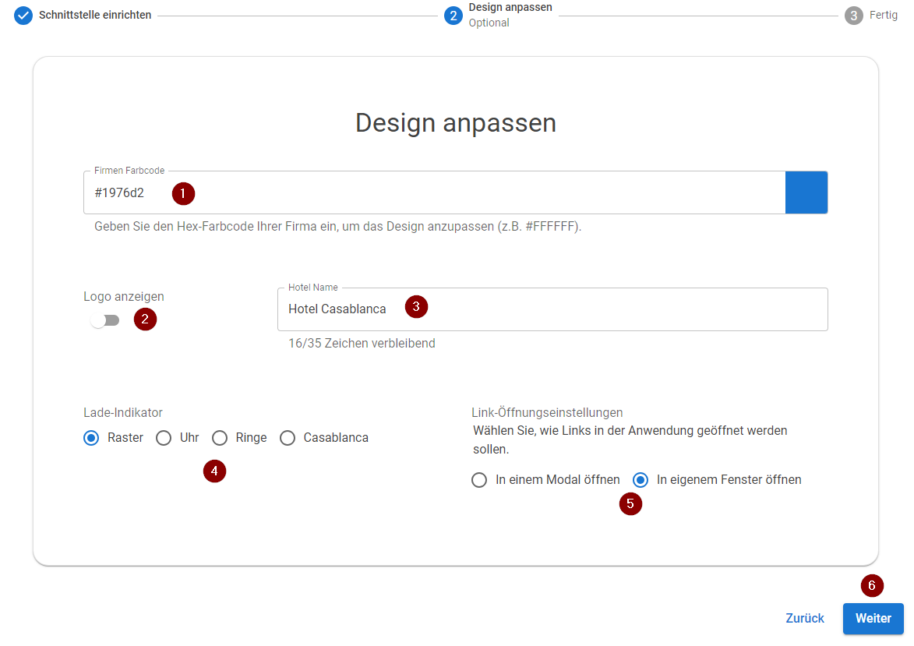Select the Uhr loading indicator

click(x=164, y=437)
